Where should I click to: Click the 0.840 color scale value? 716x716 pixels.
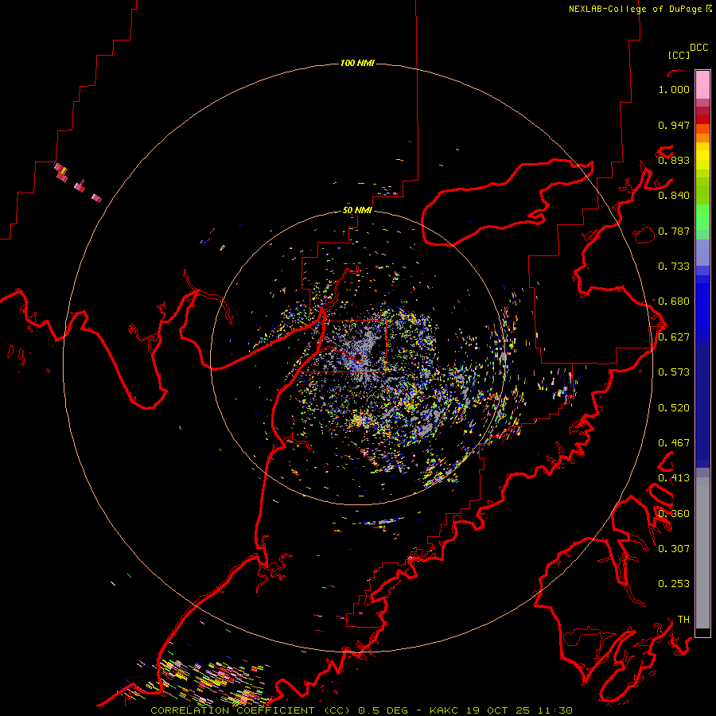coord(674,196)
